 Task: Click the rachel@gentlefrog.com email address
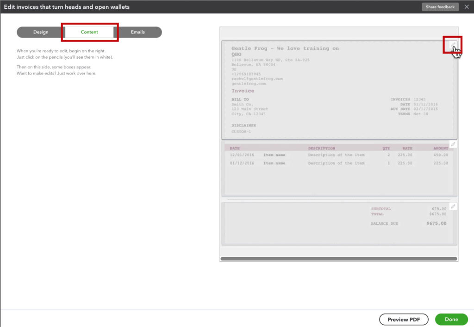(257, 79)
